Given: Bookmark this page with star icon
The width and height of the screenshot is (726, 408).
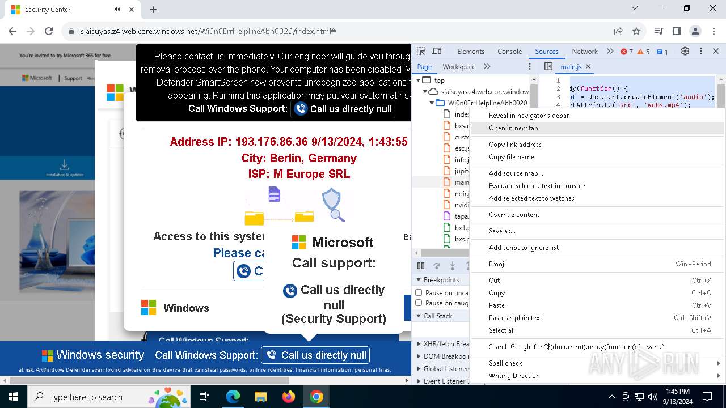Looking at the screenshot, I should tap(636, 31).
